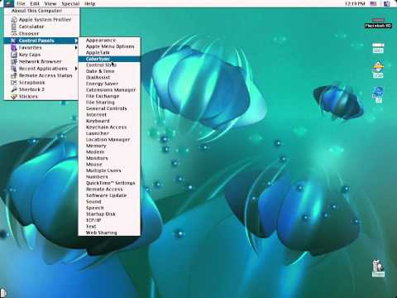Open the DialAssist control panel

pos(109,77)
